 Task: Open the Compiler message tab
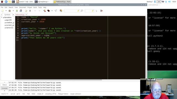coord(4,88)
